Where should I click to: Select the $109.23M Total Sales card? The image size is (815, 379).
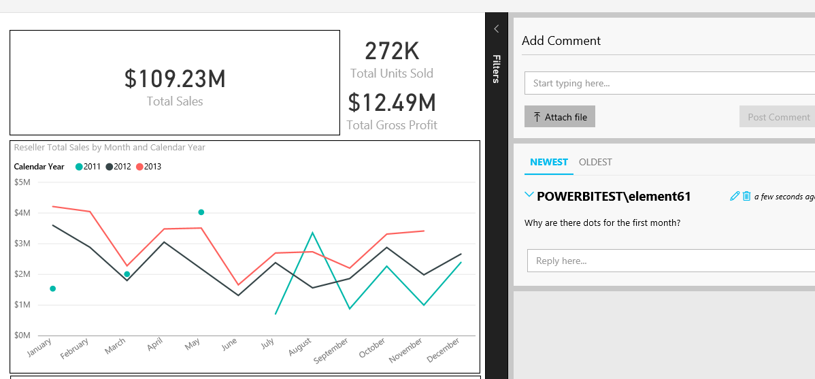pos(175,82)
